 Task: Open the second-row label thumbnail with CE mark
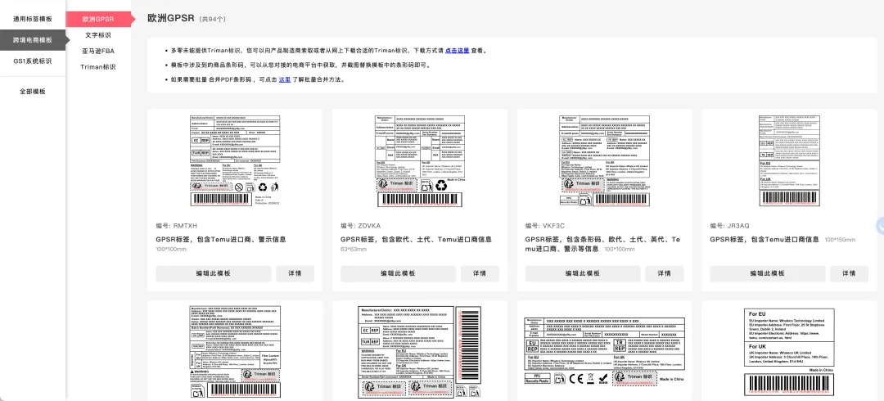[x=604, y=353]
